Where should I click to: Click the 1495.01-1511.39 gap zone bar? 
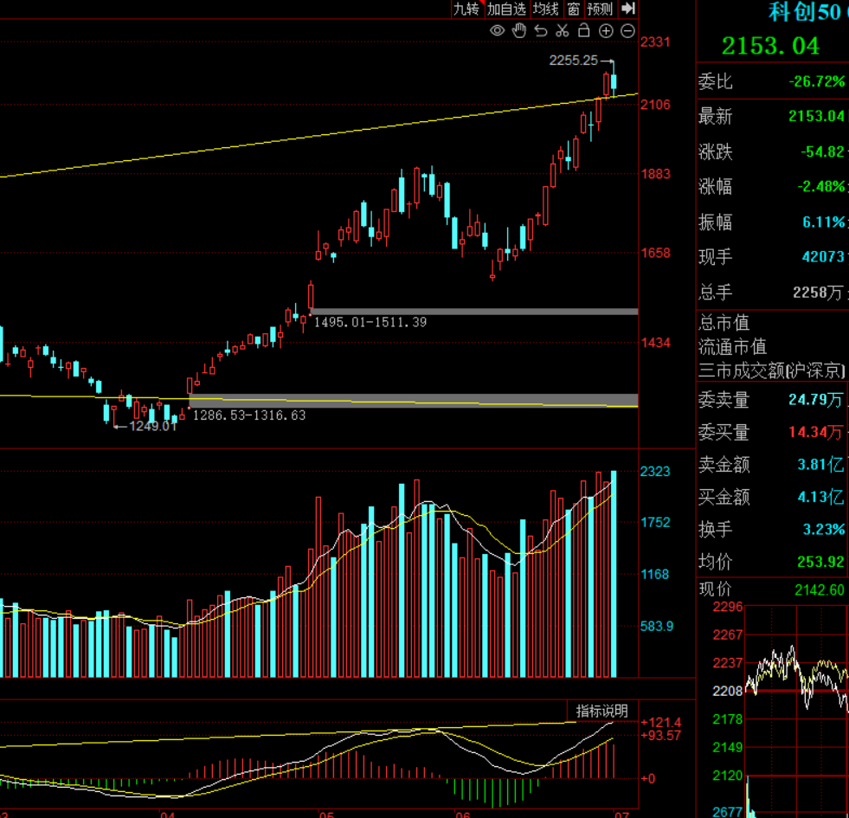[x=474, y=312]
